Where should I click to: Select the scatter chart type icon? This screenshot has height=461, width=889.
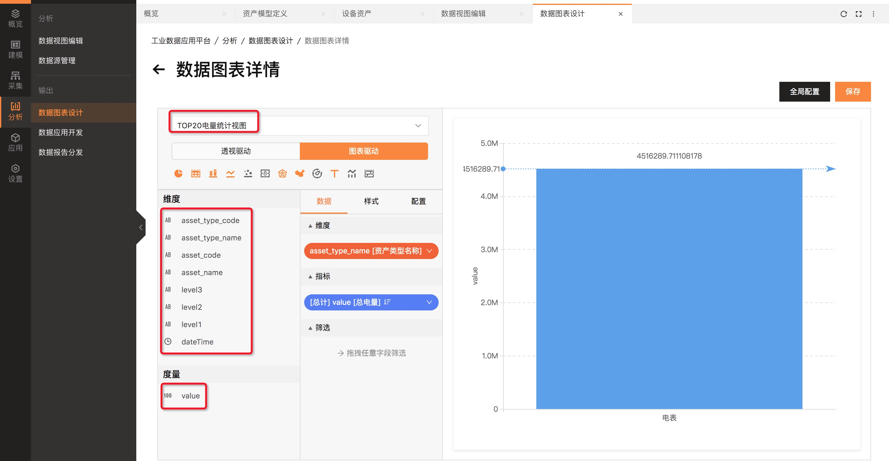248,173
